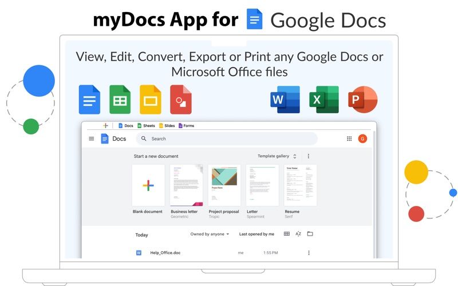Screen dimensions: 458x286
Task: Open the more options menu beside Template gallery
Action: pyautogui.click(x=309, y=156)
